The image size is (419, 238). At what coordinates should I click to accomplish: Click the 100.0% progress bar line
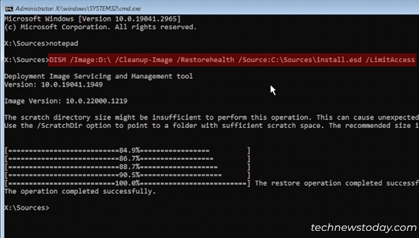127,184
